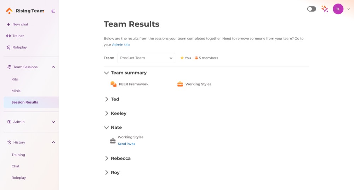Click the 5 members label
The height and width of the screenshot is (190, 354).
209,58
